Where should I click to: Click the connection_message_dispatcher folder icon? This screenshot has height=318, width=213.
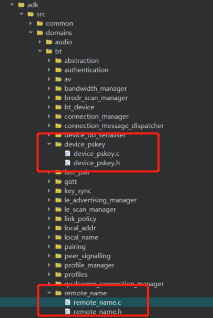(x=58, y=126)
